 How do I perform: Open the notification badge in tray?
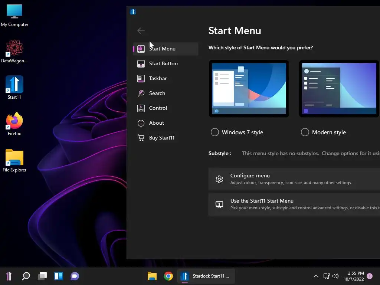click(x=370, y=276)
